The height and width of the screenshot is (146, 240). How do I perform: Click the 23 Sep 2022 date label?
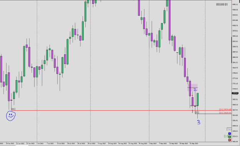(x=194, y=144)
